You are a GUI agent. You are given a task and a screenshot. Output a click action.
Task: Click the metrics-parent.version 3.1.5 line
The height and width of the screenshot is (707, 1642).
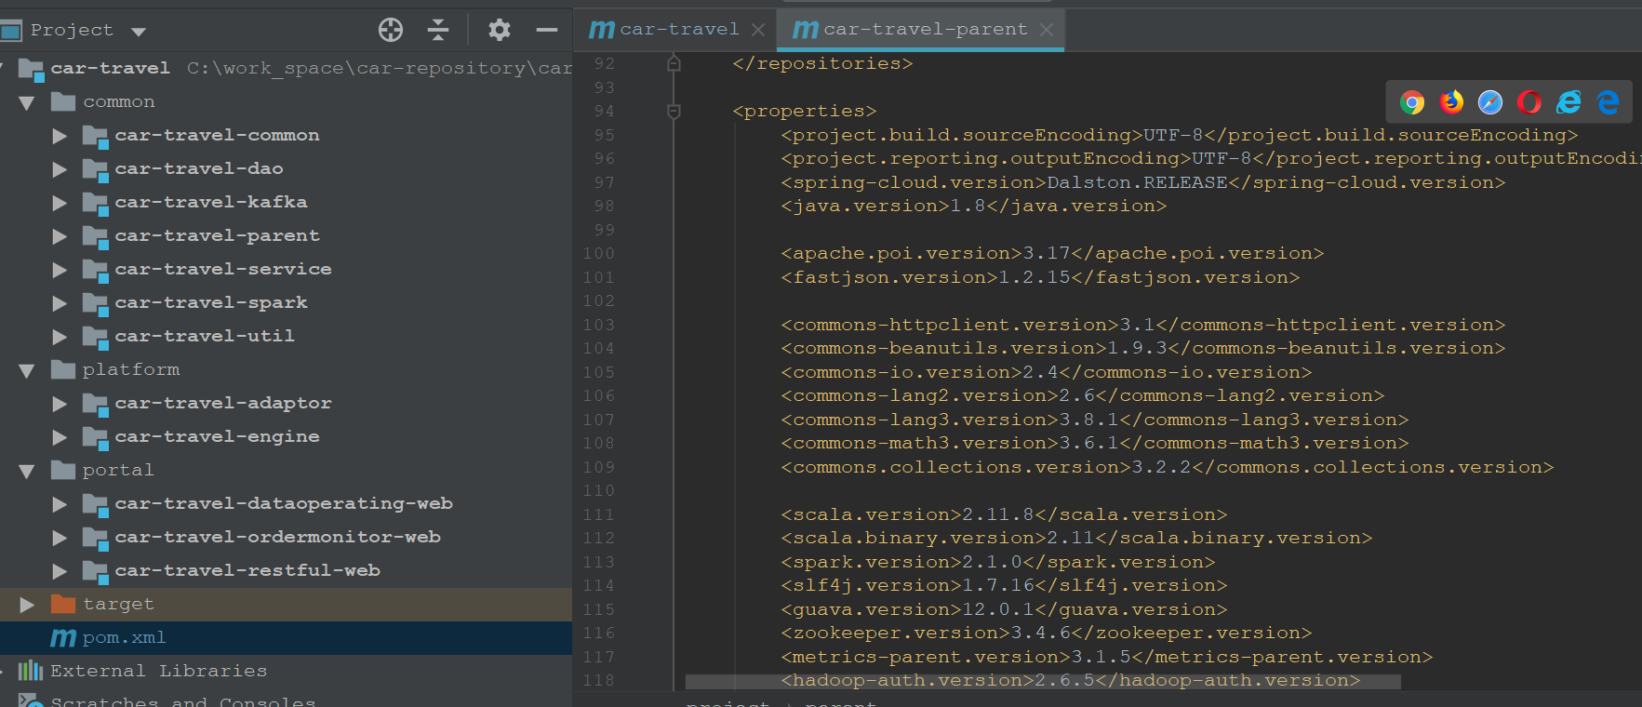[1107, 657]
